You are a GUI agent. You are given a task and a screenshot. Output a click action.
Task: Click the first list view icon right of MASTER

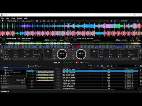(x=98, y=66)
